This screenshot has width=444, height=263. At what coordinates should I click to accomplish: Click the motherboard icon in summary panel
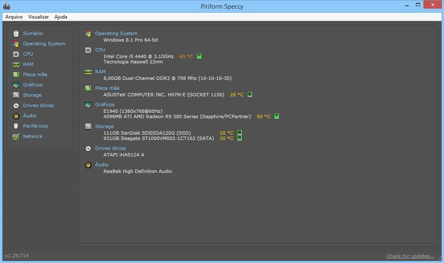[x=88, y=88]
